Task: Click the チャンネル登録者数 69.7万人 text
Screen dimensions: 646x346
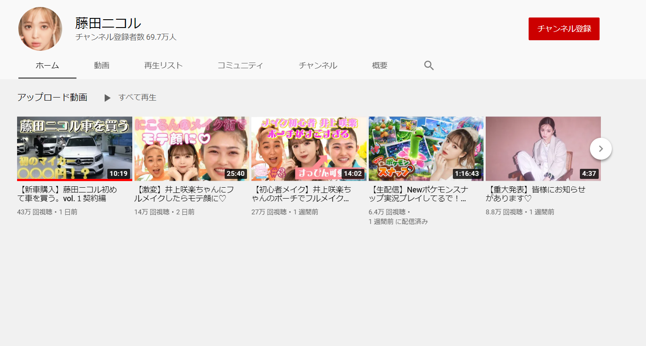Action: point(126,37)
